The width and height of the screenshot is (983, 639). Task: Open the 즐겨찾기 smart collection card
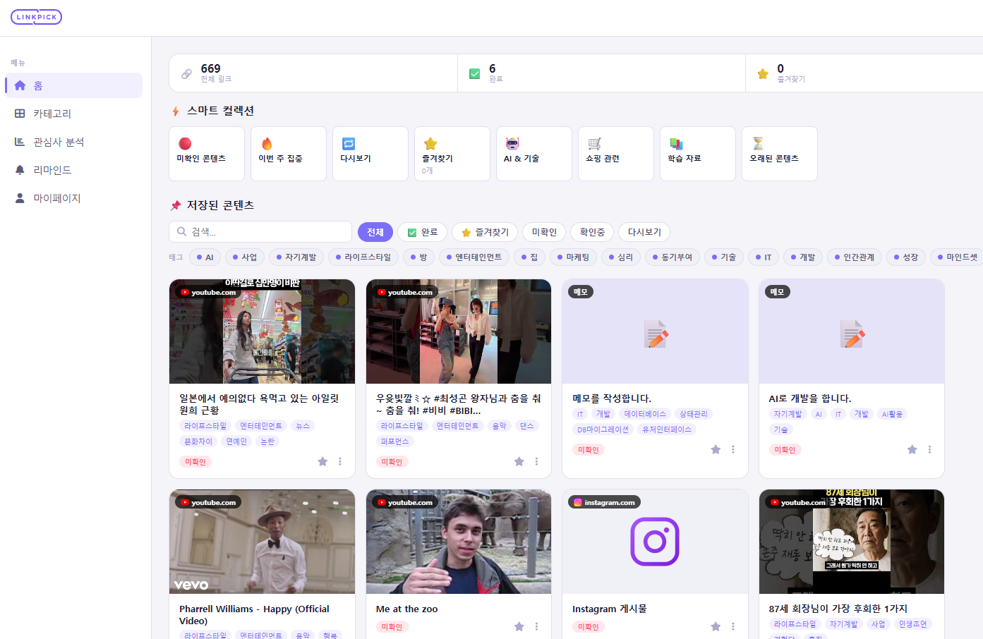[x=452, y=154]
